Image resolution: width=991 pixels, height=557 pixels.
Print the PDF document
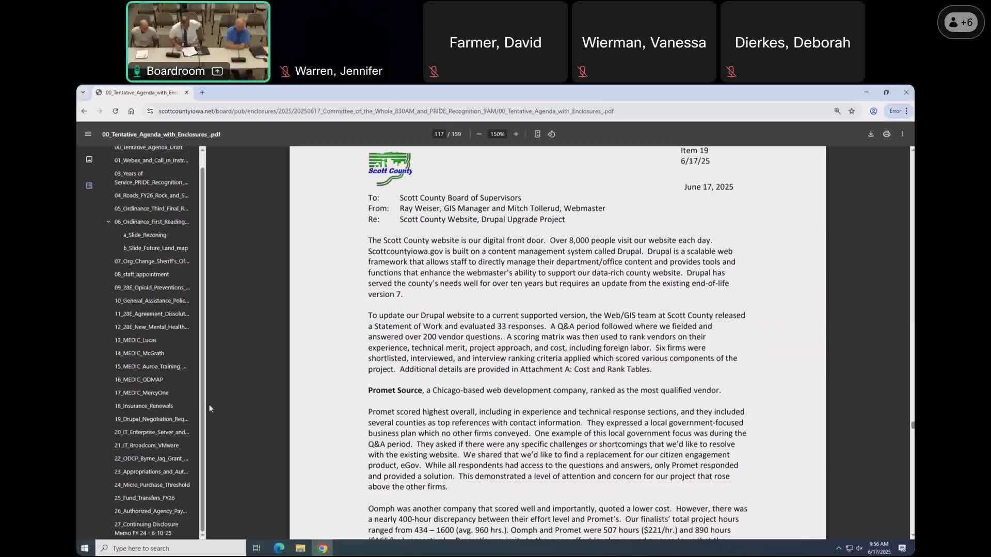point(886,134)
